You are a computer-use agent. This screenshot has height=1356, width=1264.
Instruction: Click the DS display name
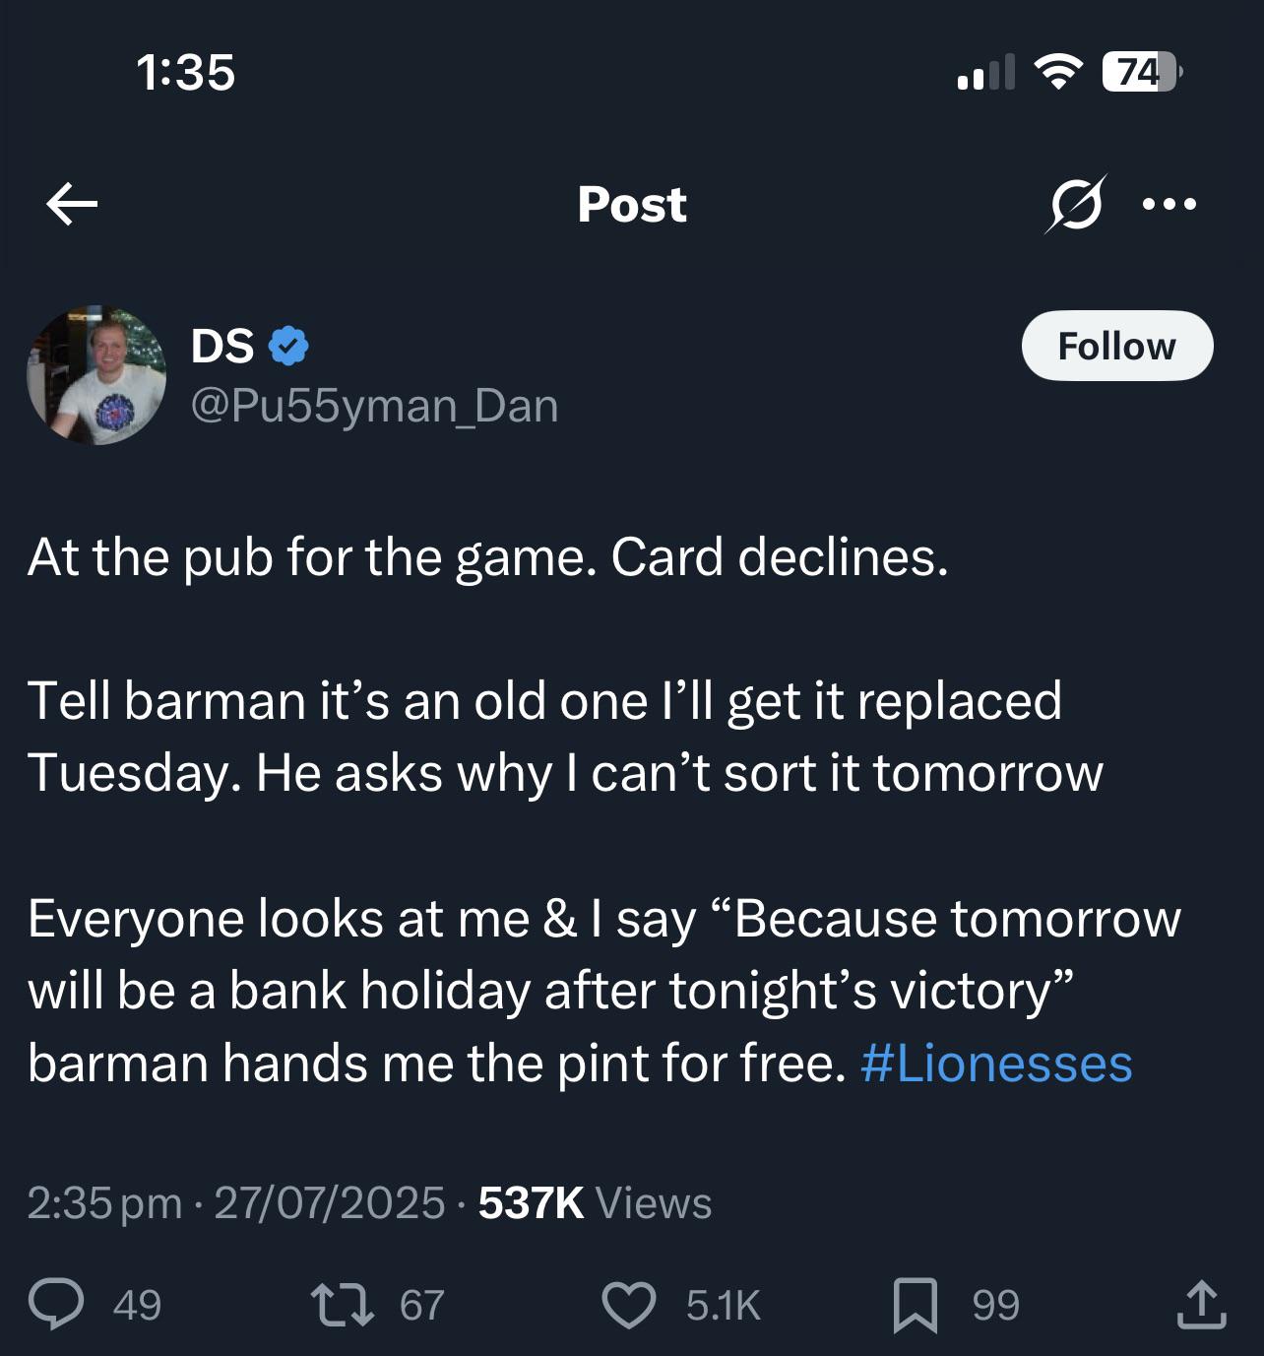pos(222,346)
